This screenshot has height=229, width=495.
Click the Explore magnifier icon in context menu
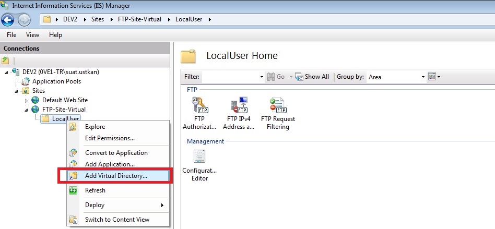73,127
